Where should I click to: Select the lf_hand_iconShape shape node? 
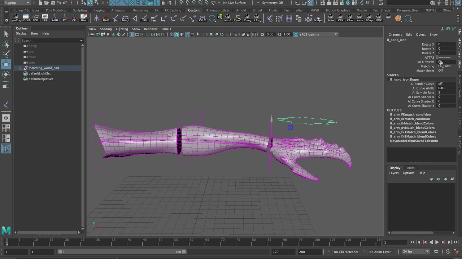point(404,79)
